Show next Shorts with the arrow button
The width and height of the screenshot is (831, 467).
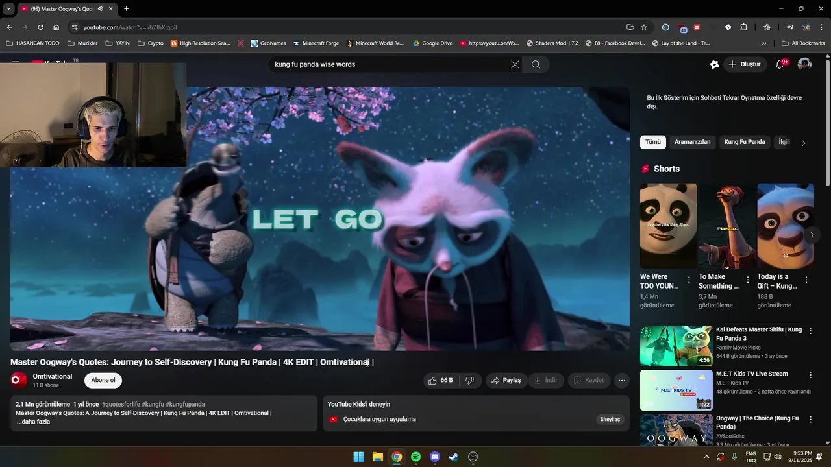(x=812, y=235)
